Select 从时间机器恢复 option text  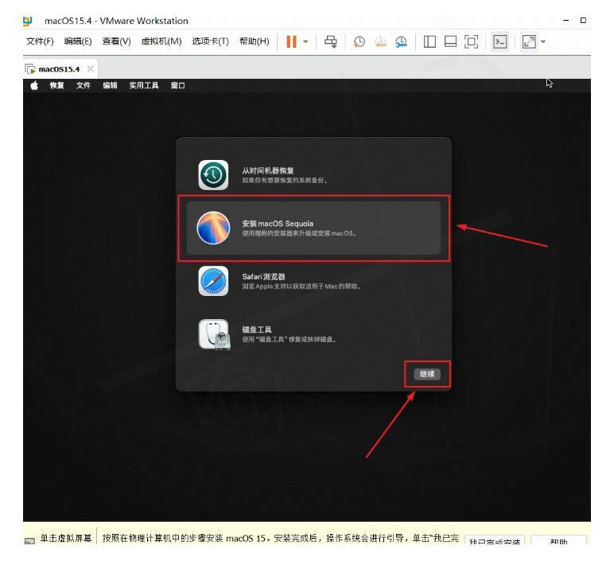click(x=268, y=170)
